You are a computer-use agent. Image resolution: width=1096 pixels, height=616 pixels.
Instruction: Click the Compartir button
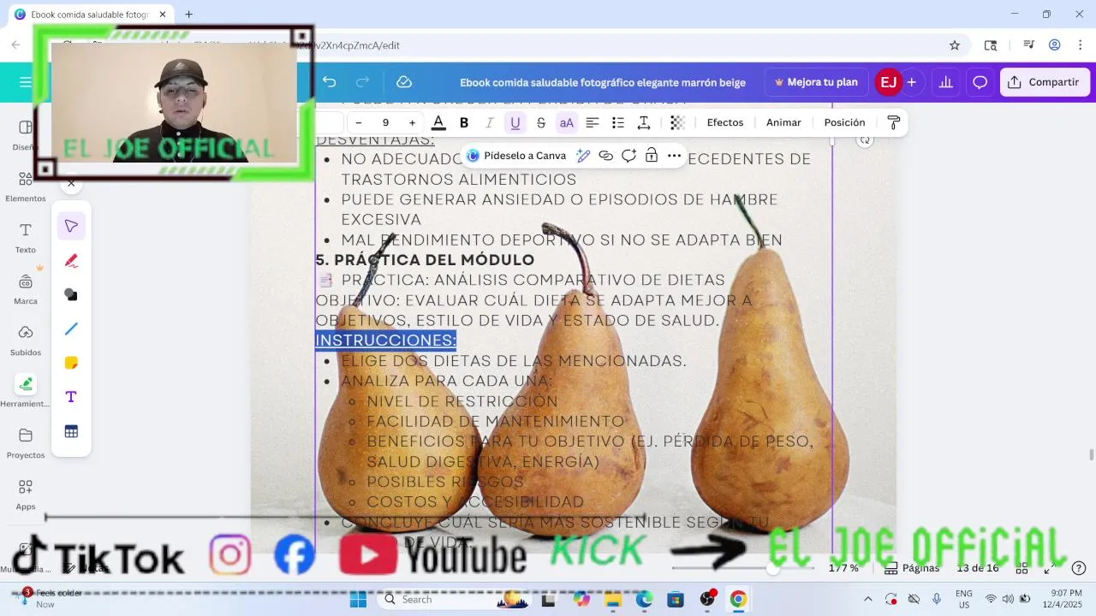point(1045,82)
